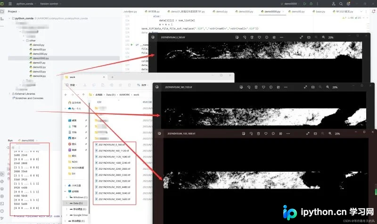
Task: Print from 2021NDVISUM_0_560.tif viewer
Action: (274, 37)
